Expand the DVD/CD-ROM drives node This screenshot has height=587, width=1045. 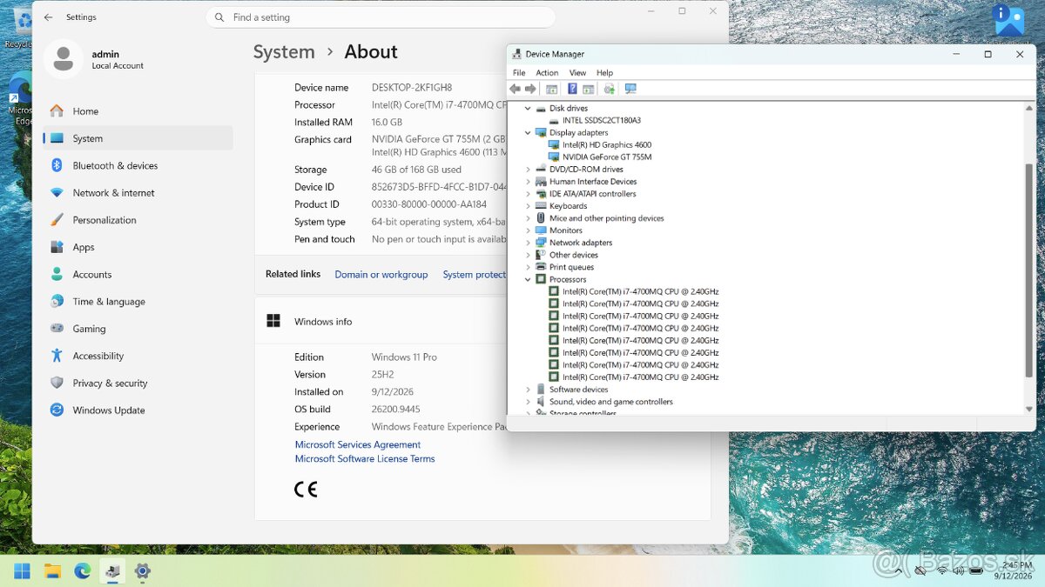528,170
